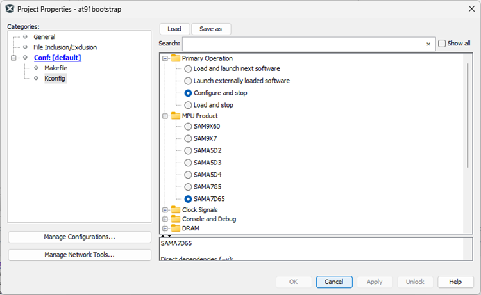Viewport: 481px width, 295px height.
Task: Click the Clock Signals folder icon
Action: point(176,210)
